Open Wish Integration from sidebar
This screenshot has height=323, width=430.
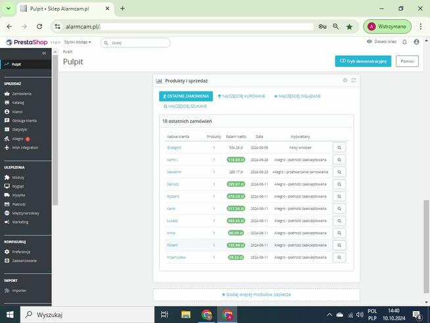pos(25,147)
